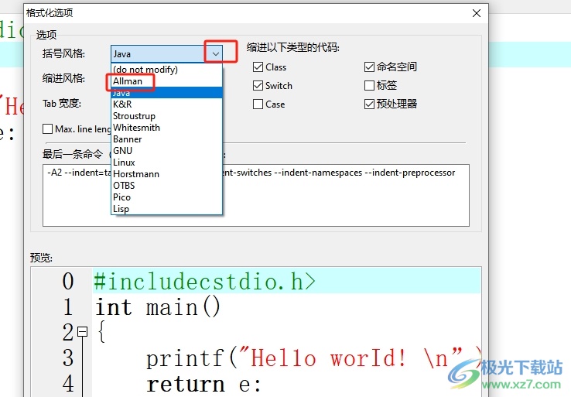Uncheck the Switch indent checkbox

click(258, 86)
